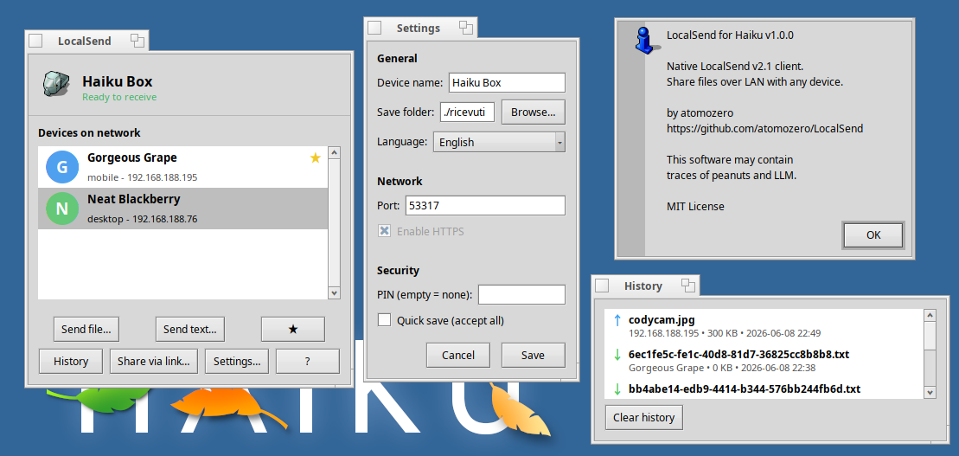Close the LocalSend window via its title box
Image resolution: width=959 pixels, height=456 pixels.
pos(36,41)
